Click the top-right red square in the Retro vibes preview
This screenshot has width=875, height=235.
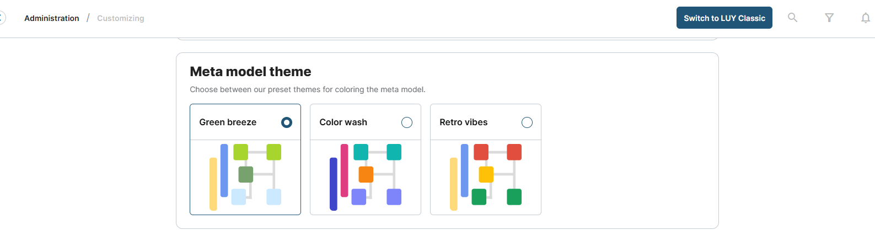point(514,152)
